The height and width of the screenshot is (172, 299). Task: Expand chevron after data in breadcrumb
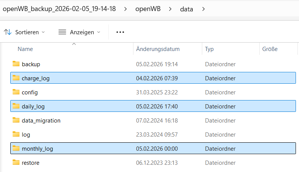(203, 8)
